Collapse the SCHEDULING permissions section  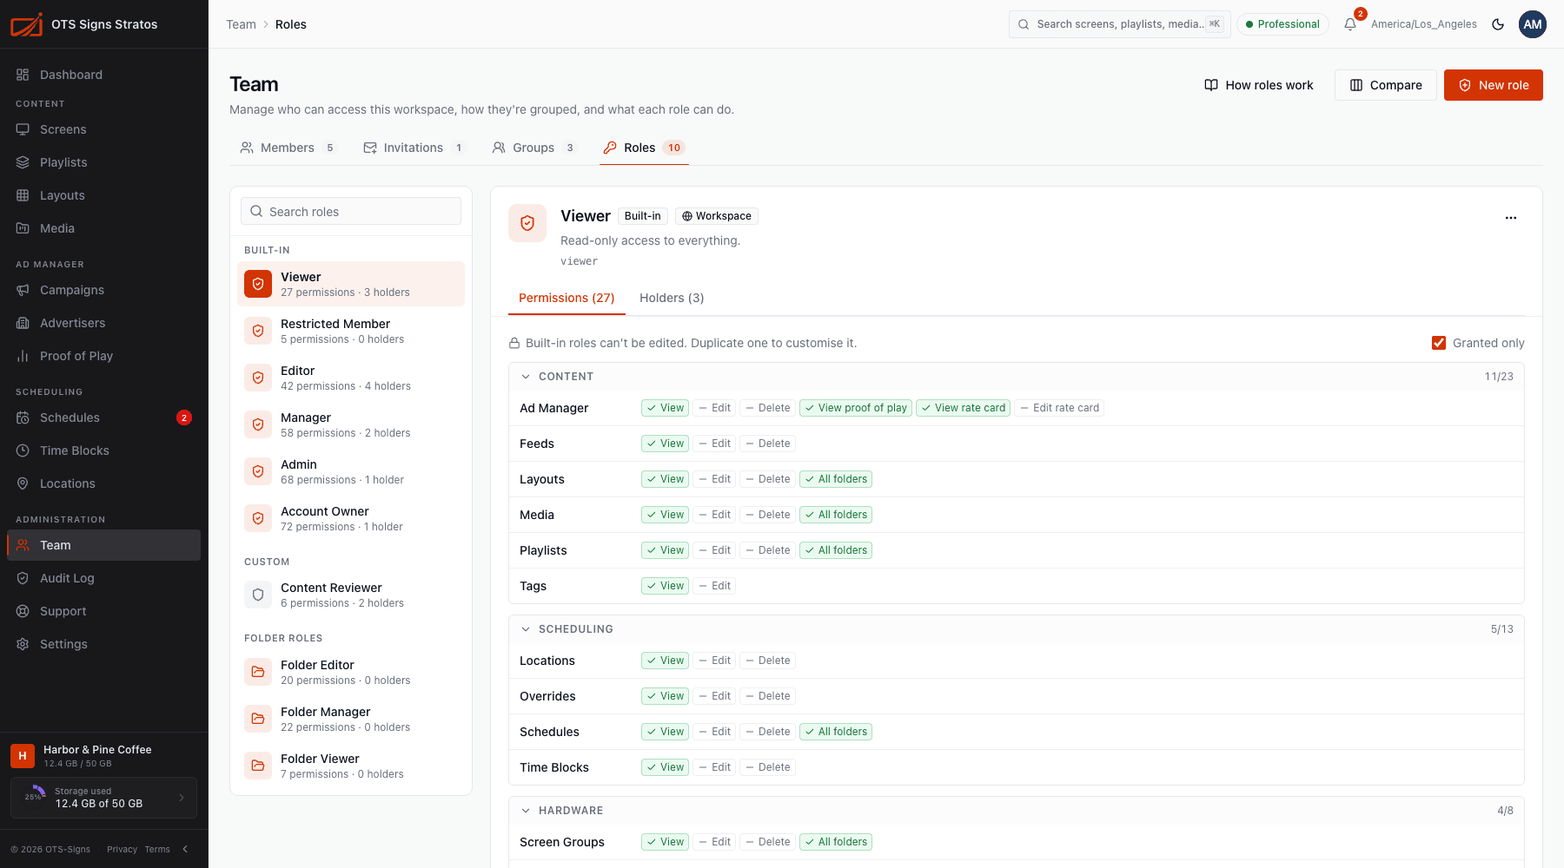point(526,629)
